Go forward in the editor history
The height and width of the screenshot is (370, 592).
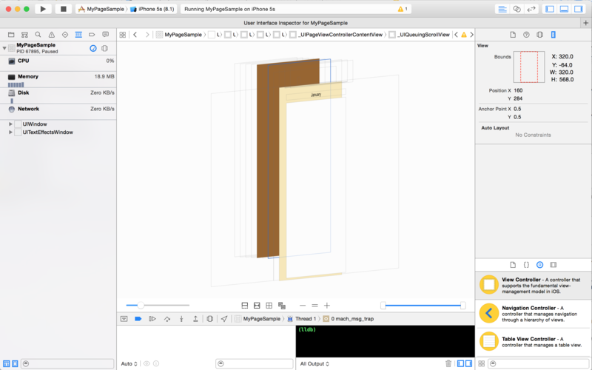[147, 35]
